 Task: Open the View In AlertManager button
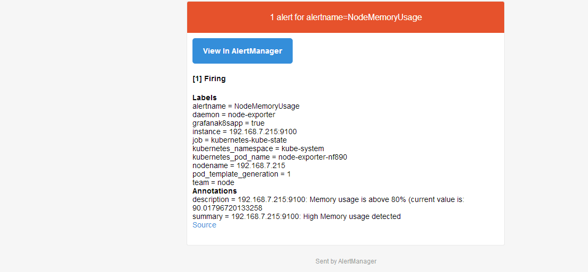pyautogui.click(x=242, y=51)
